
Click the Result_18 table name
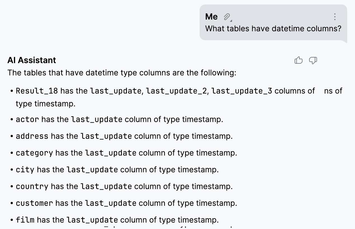tap(37, 91)
